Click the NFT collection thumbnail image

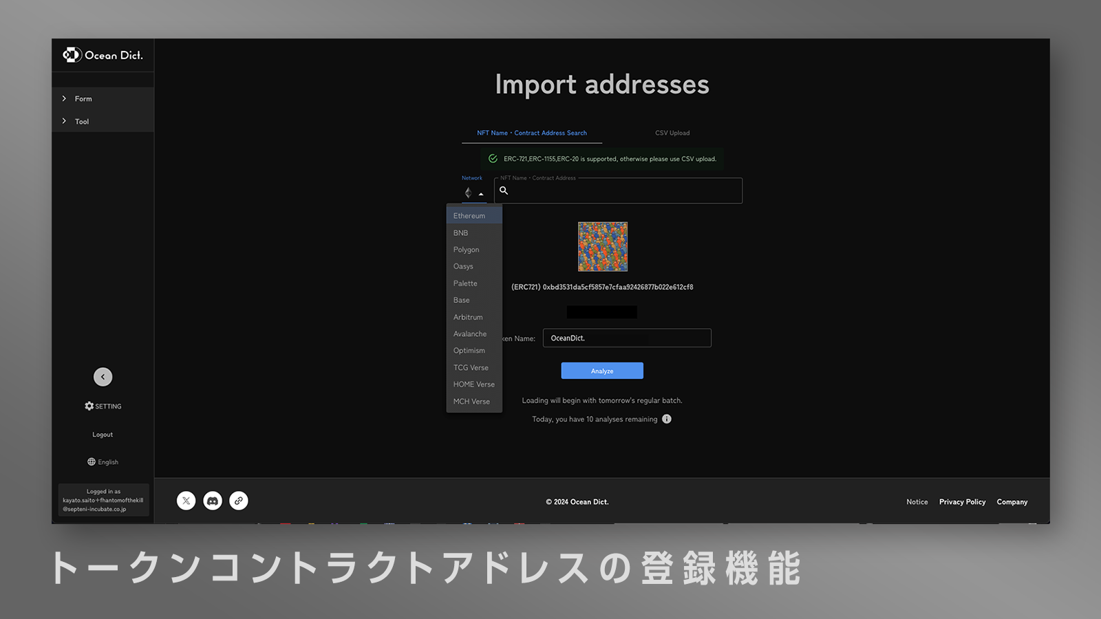[x=603, y=246]
